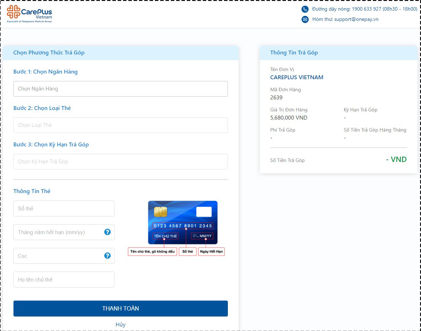Click the sample credit card image

[x=183, y=222]
